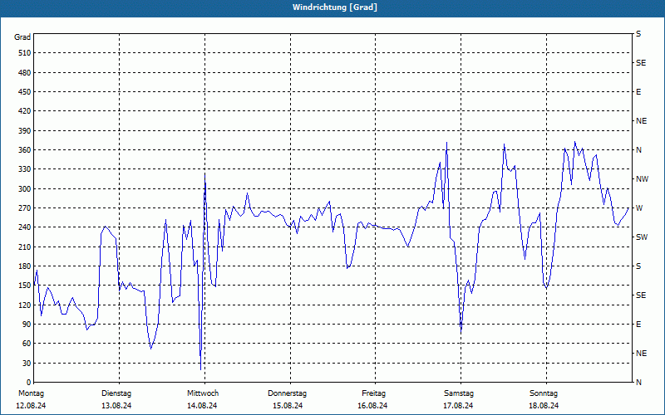665x415 pixels.
Task: Click the 0 value on the left axis
Action: 28,383
